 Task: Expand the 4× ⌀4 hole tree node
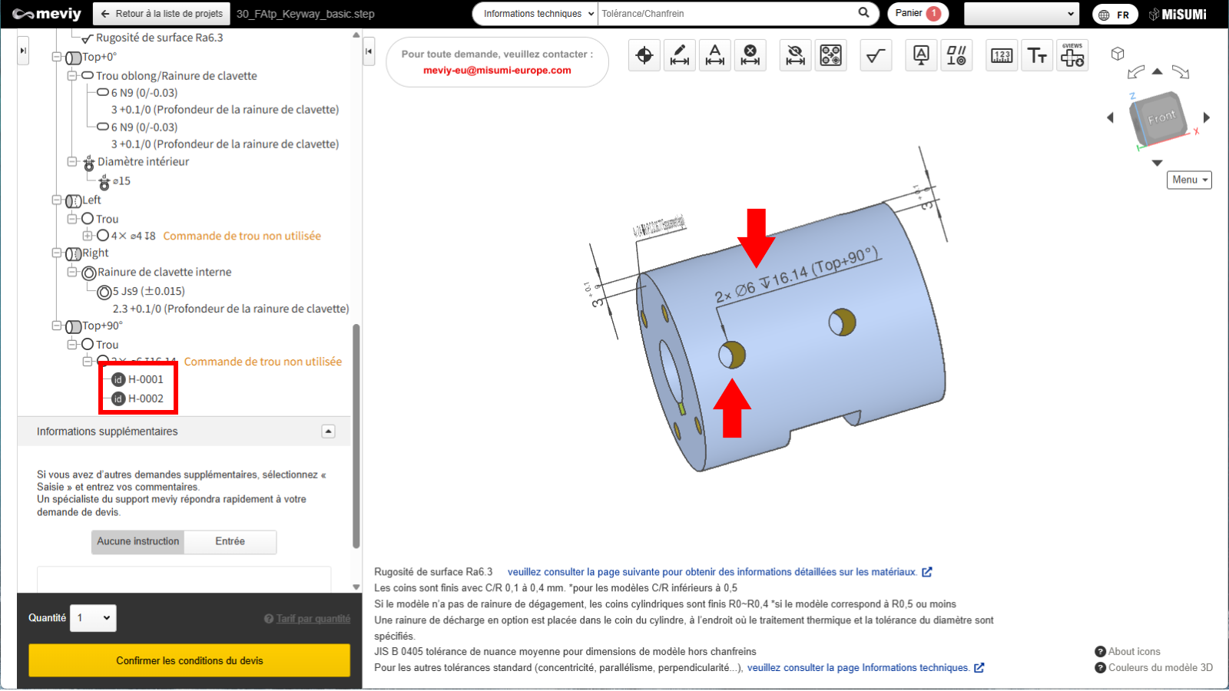(88, 236)
